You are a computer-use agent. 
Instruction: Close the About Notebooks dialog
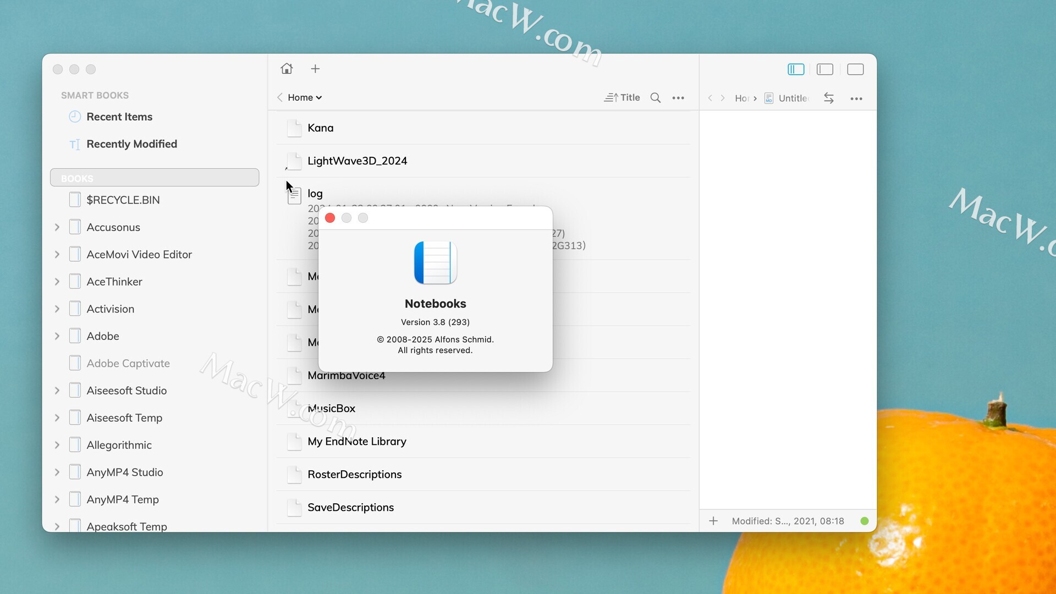[x=330, y=218]
